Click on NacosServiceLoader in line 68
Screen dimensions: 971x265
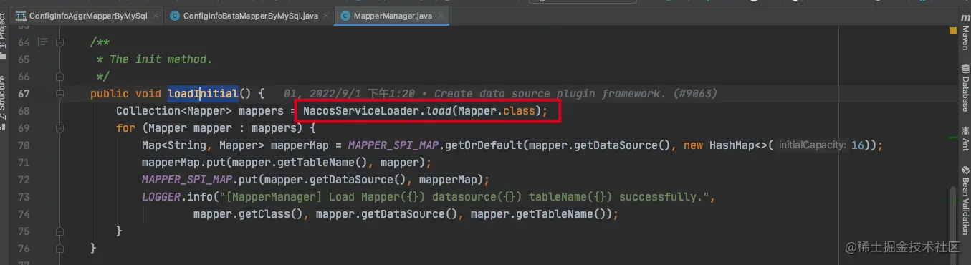tap(361, 111)
